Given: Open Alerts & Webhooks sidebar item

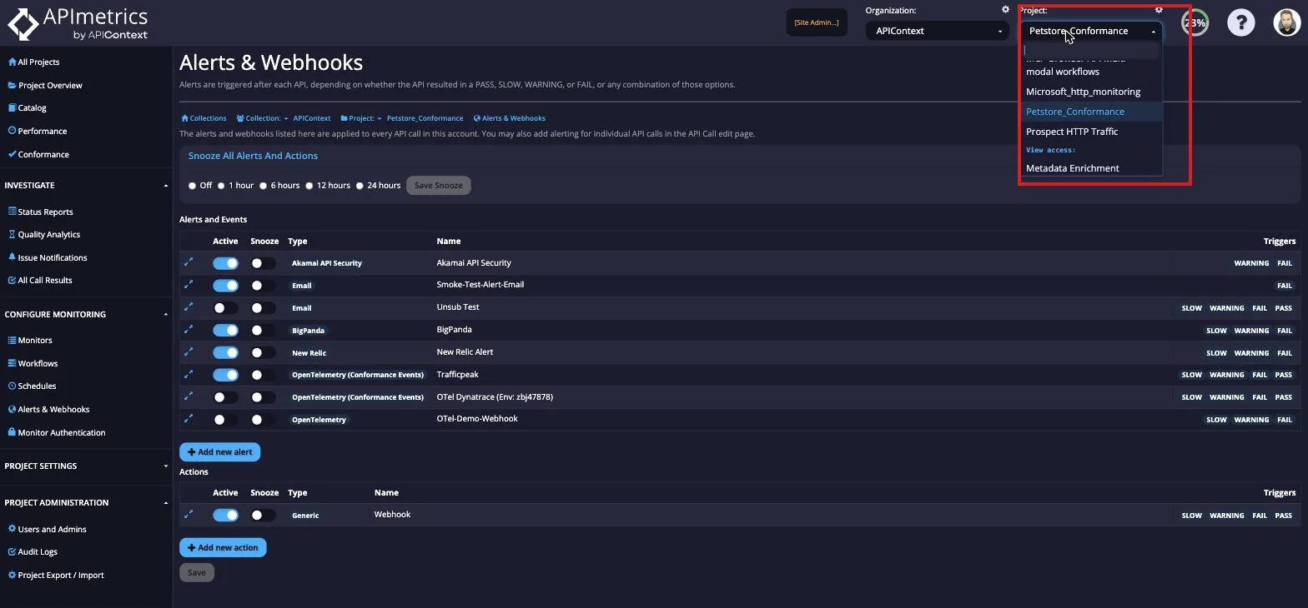Looking at the screenshot, I should [x=48, y=409].
